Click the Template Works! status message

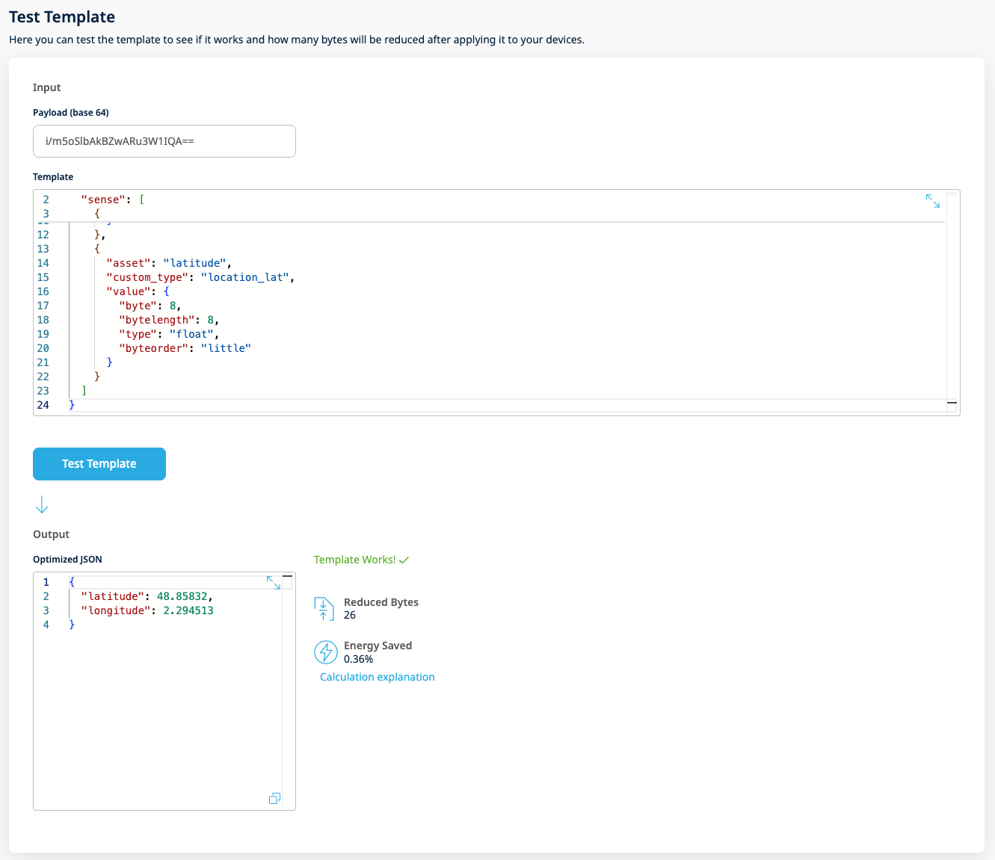coord(362,560)
